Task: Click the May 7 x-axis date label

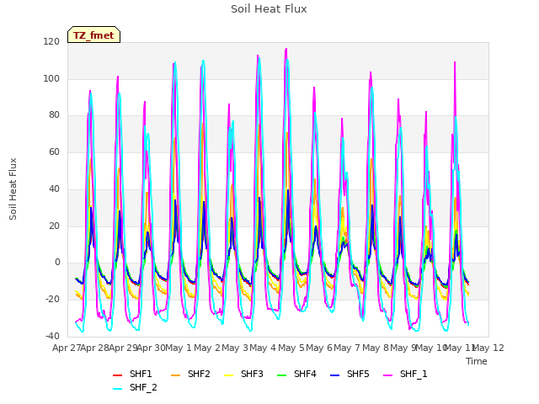Action: pyautogui.click(x=347, y=348)
